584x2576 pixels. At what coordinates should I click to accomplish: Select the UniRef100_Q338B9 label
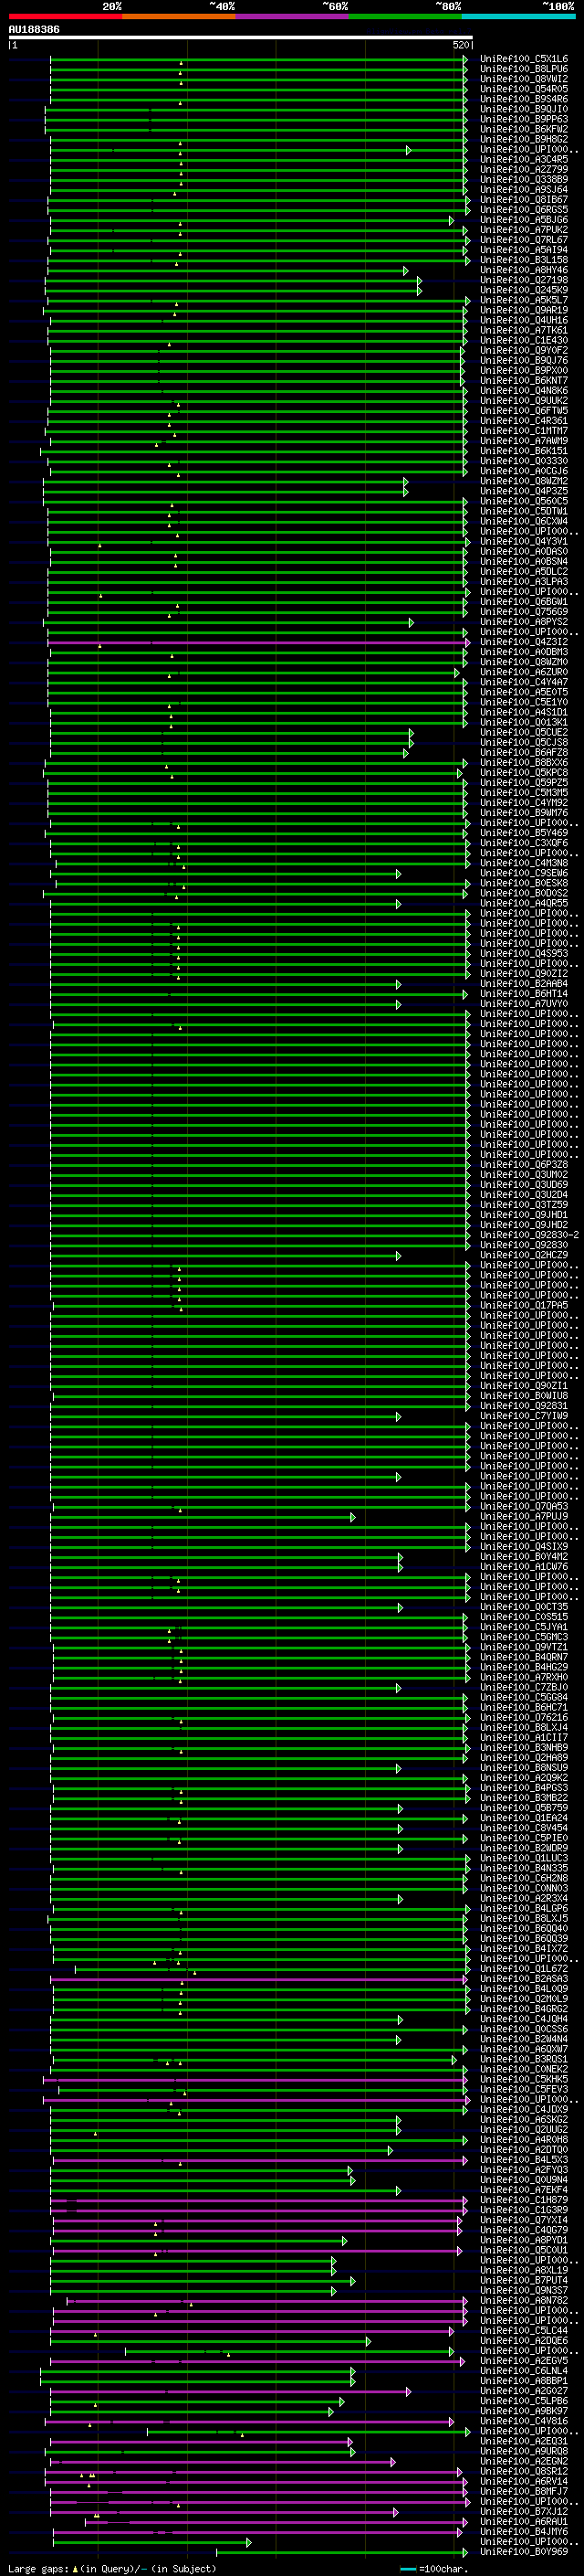coord(524,180)
